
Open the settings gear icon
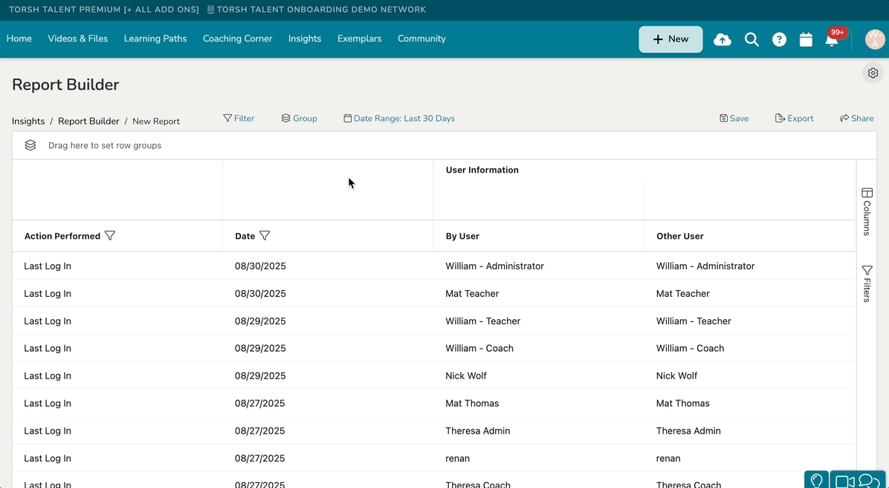[873, 73]
